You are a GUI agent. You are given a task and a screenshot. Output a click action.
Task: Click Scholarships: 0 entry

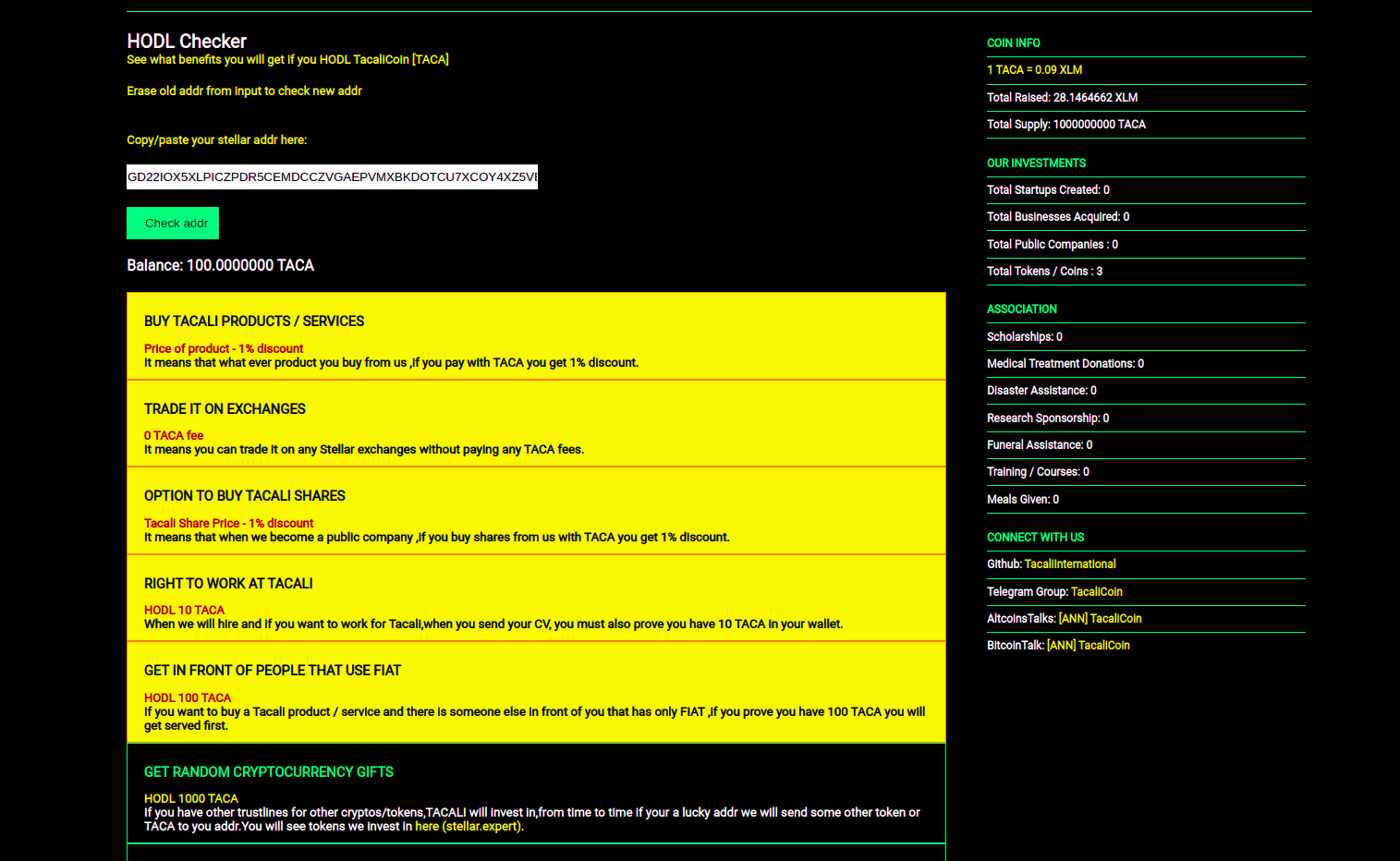click(1024, 336)
